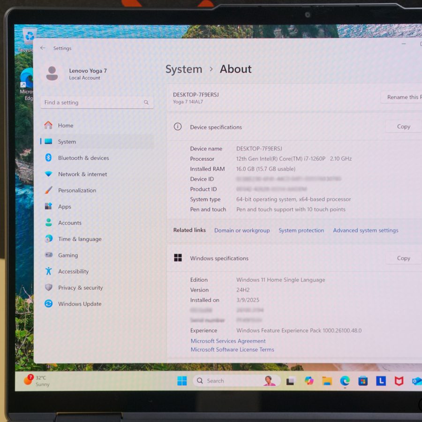
Task: Launch Lenovo Vantage from the taskbar
Action: coord(381,381)
